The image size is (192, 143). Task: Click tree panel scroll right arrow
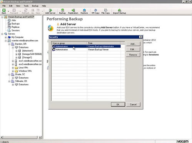(x=40, y=137)
